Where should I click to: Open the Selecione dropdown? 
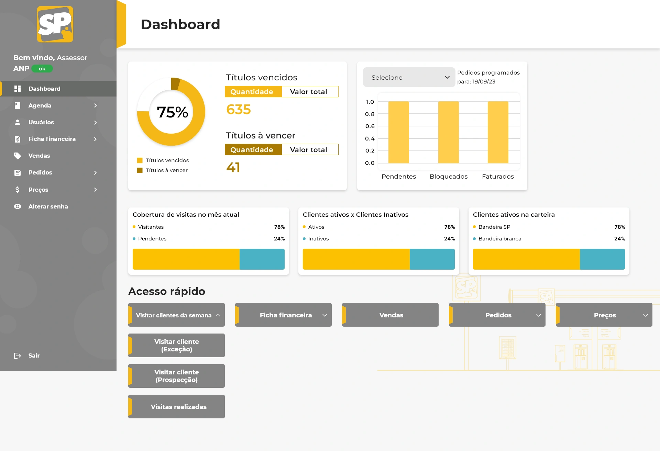(409, 77)
